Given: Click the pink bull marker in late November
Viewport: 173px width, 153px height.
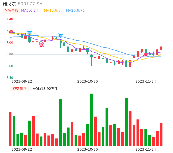Looking at the screenshot, I should coord(146,54).
